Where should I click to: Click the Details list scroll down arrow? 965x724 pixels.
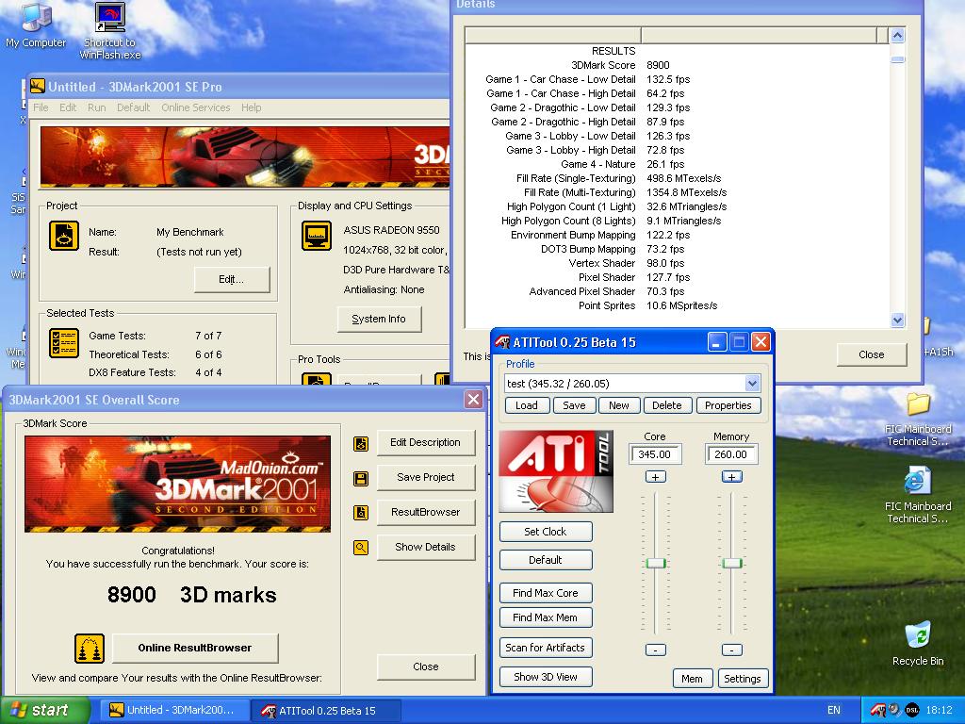(897, 320)
